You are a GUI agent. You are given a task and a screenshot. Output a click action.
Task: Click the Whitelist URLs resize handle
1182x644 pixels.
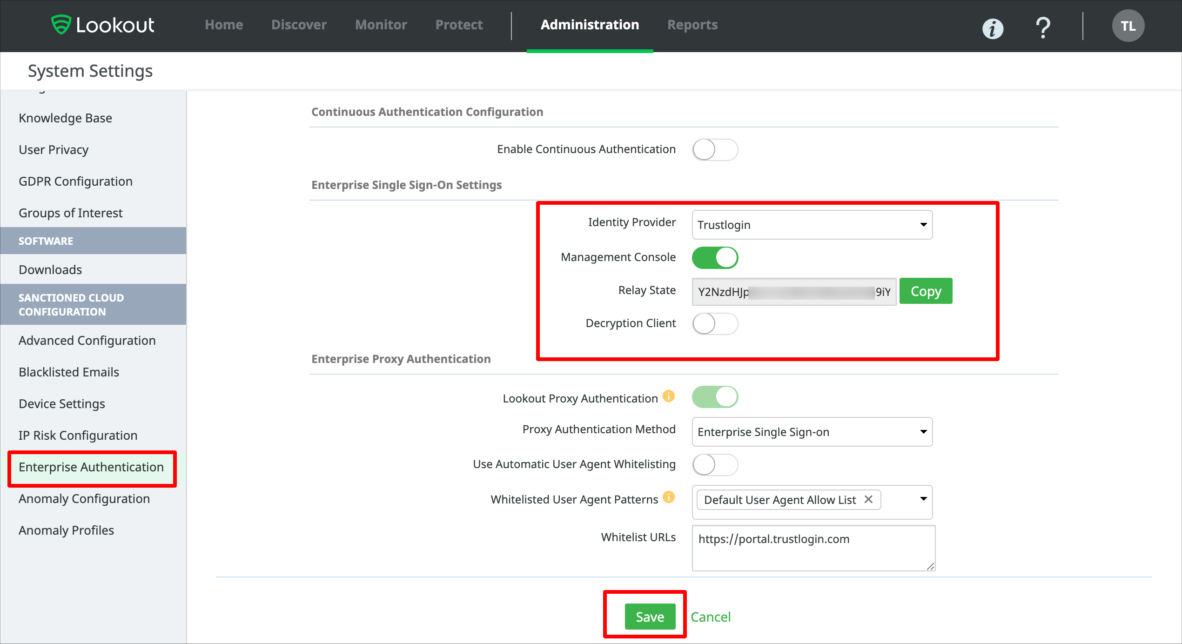point(930,566)
